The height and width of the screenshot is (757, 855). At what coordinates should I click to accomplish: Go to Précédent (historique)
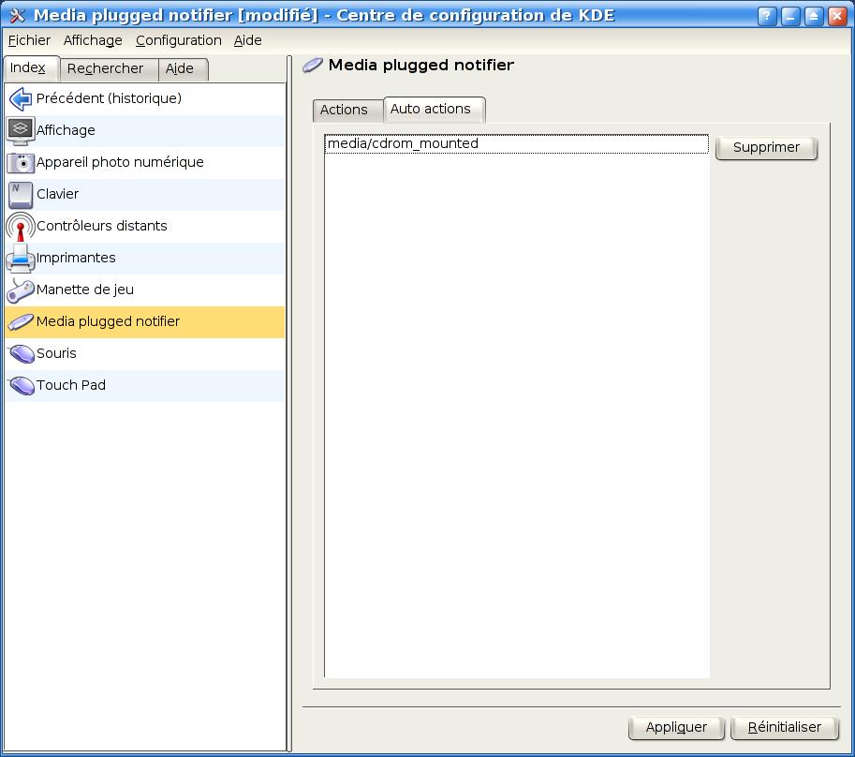[x=109, y=98]
